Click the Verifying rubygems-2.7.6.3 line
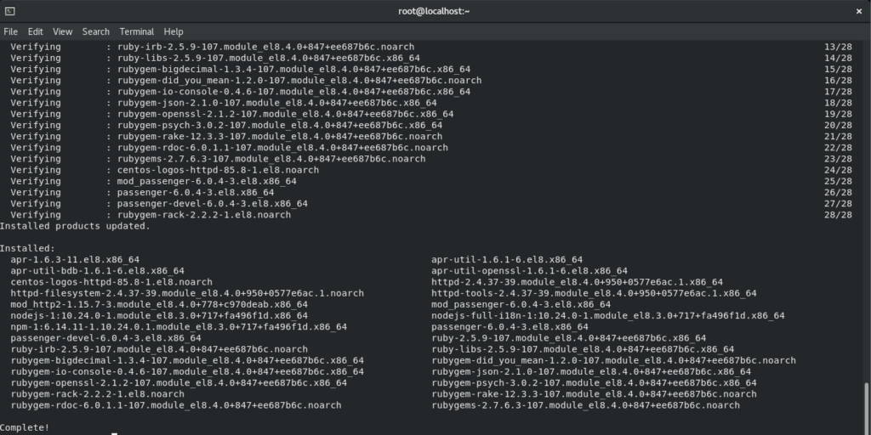Screen dimensions: 871x435 pyautogui.click(x=431, y=159)
